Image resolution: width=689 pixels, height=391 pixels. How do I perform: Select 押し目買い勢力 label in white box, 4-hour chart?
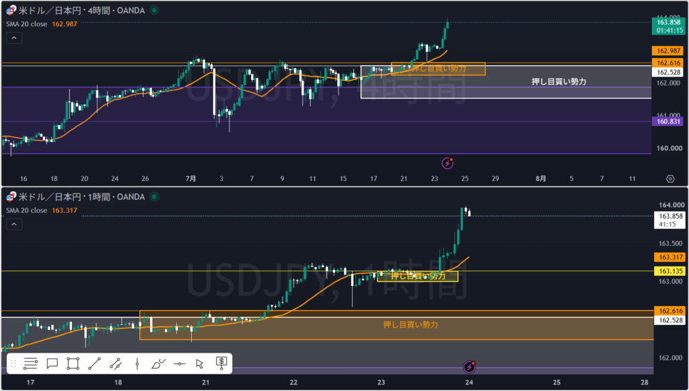click(558, 81)
